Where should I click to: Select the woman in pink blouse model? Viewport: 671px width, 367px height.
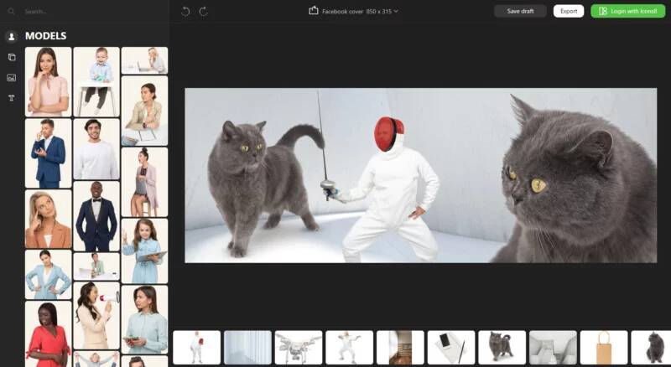(48, 81)
